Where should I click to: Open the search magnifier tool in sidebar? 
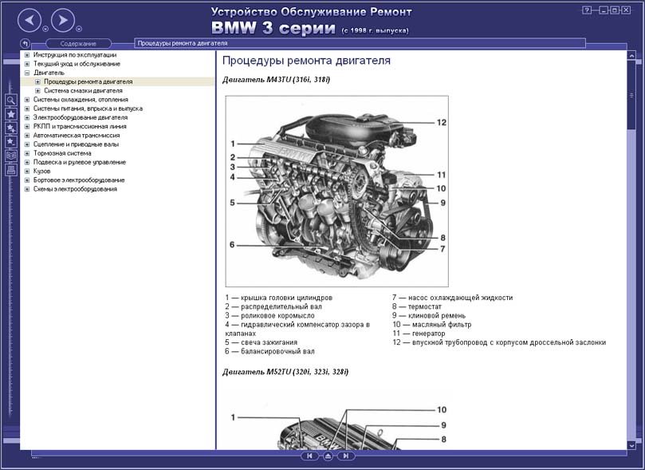point(11,100)
